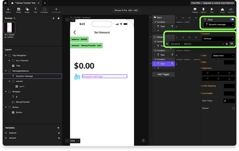Screen dimensions: 239x151
Task: Navigate canvas history back arrow
Action: pos(68,20)
